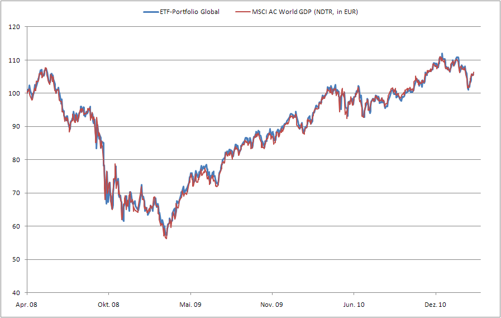Click the Apr. 08 x-axis label
Viewport: 501px width, 318px height.
tap(27, 305)
